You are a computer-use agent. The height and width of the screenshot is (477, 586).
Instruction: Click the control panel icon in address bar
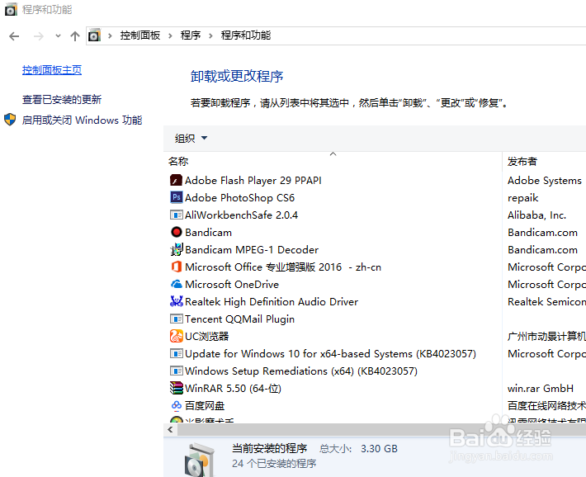tap(94, 35)
